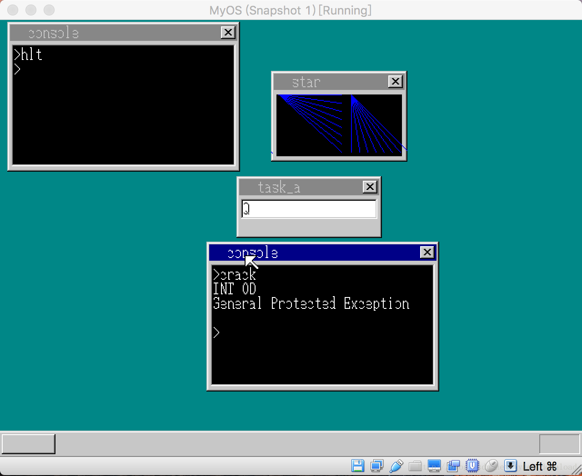Click the Left ⌘ host key label
Screen dimensions: 582x476
coord(540,466)
